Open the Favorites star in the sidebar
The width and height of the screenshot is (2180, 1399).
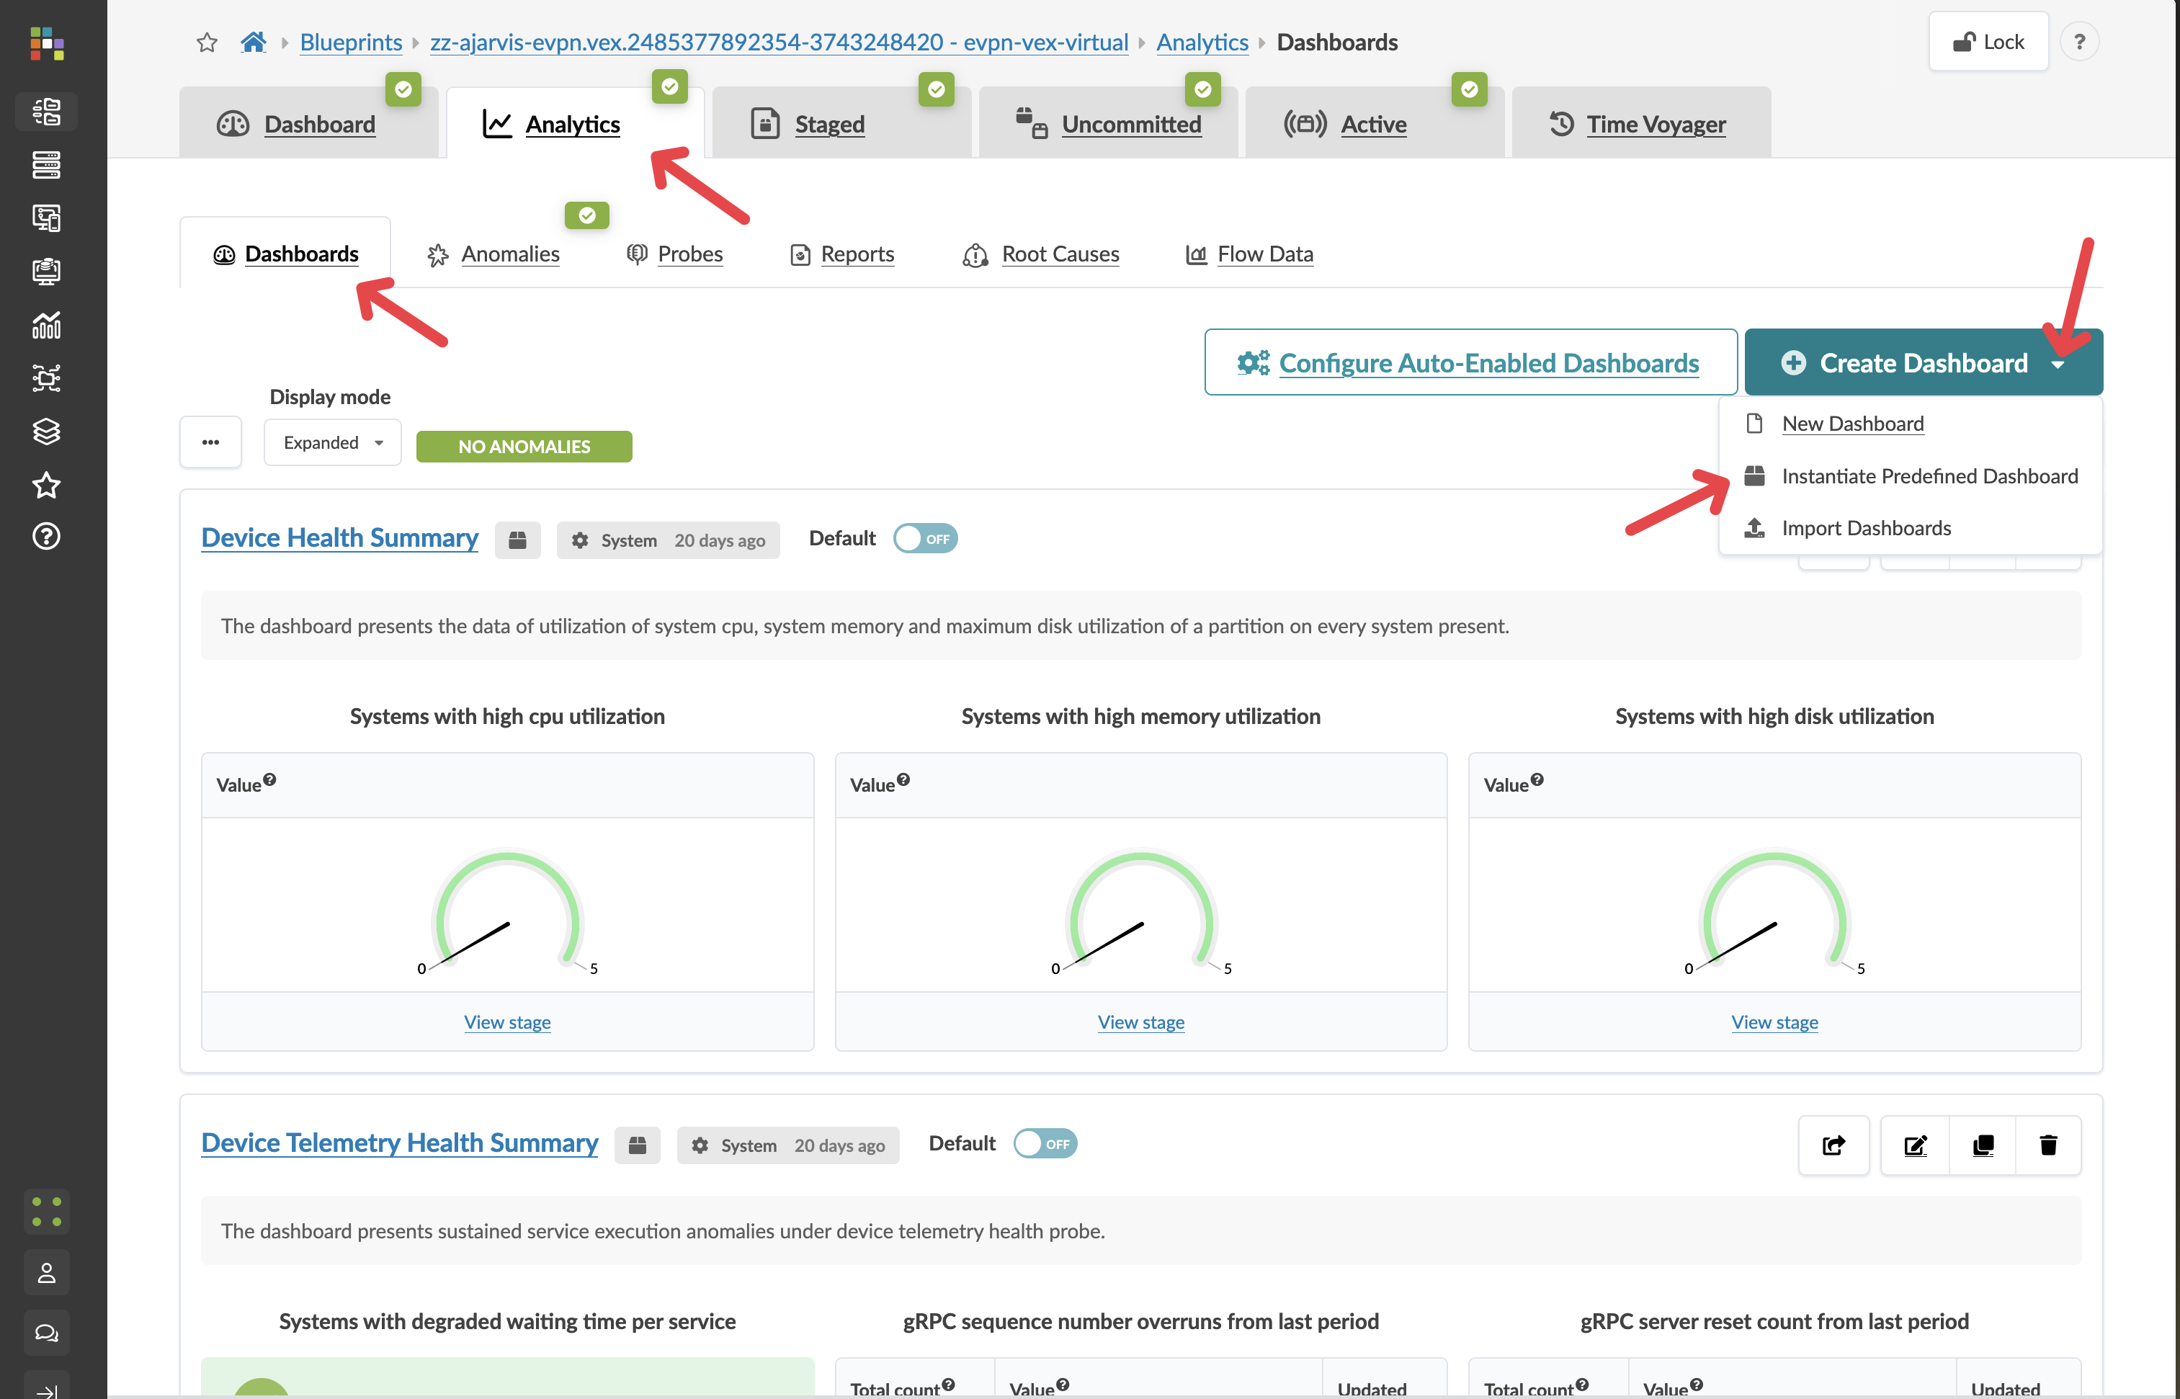pos(46,485)
